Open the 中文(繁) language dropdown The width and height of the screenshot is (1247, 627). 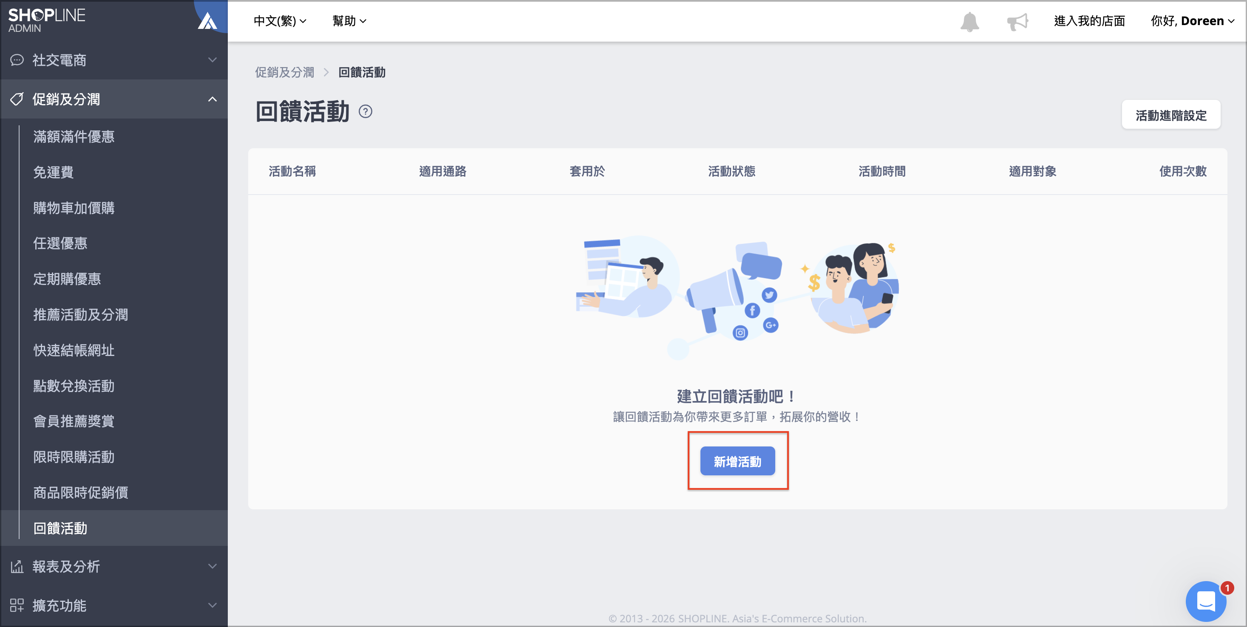tap(280, 21)
